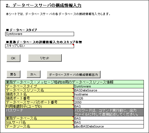Image resolution: width=149 pixels, height=133 pixels.
Task: Open the スキップしない selection field
Action: pyautogui.click(x=40, y=46)
